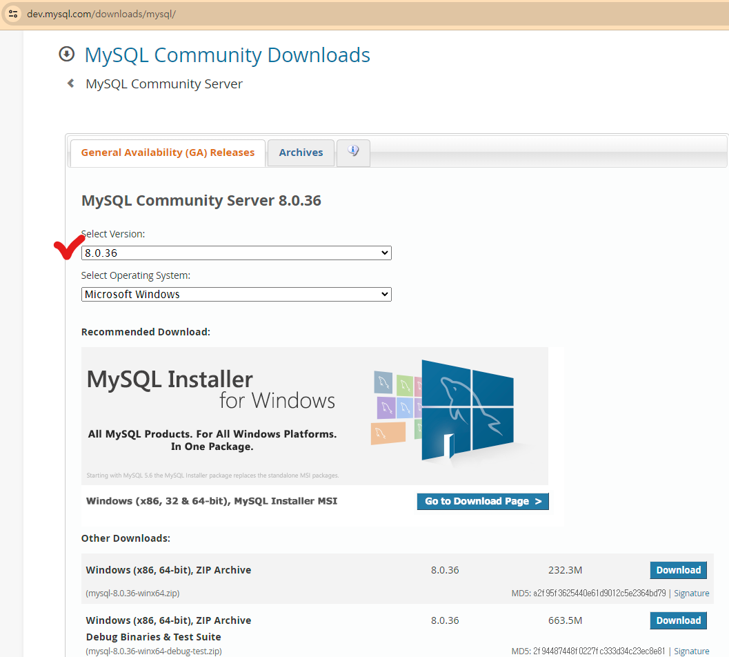Screen dimensions: 729x657
Task: Open site information icon in address bar
Action: click(x=13, y=14)
